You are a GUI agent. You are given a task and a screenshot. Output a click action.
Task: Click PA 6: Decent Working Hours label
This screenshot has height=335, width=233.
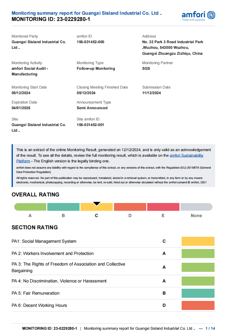(39, 305)
